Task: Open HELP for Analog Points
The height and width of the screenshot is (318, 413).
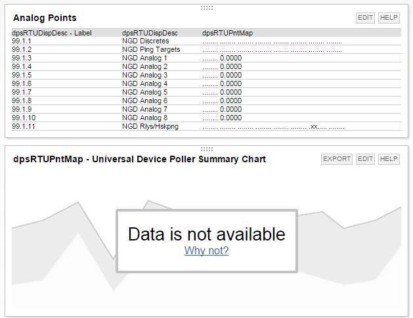Action: pyautogui.click(x=389, y=18)
